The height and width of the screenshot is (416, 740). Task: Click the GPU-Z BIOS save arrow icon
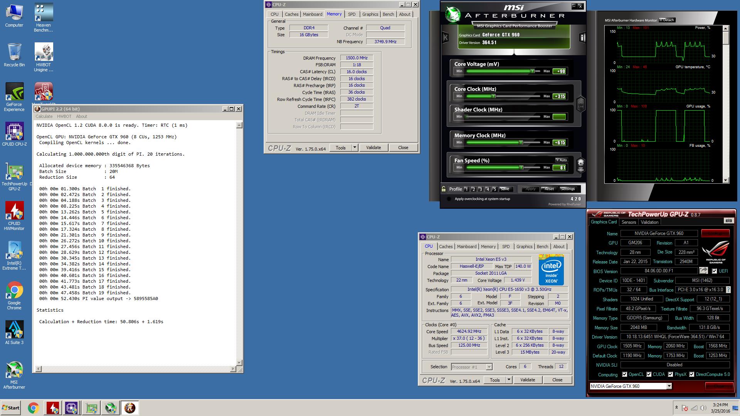[x=703, y=271]
